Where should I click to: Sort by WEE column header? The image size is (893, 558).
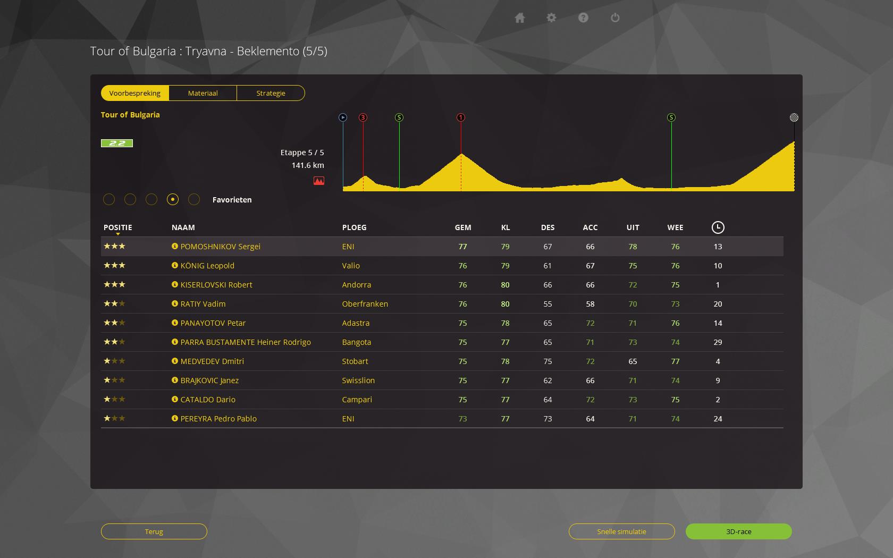click(676, 227)
